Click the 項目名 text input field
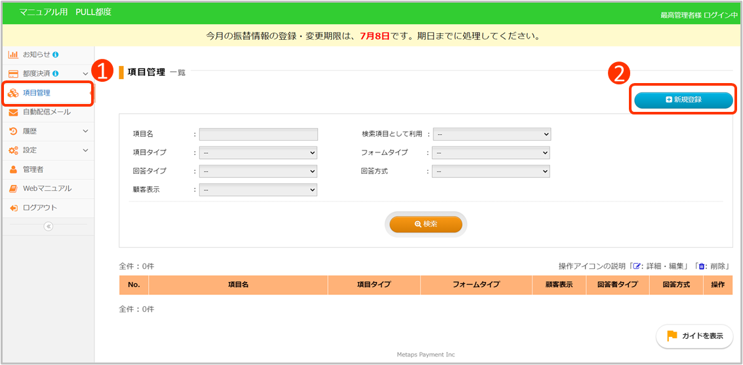Viewport: 743px width, 365px height. coord(258,134)
